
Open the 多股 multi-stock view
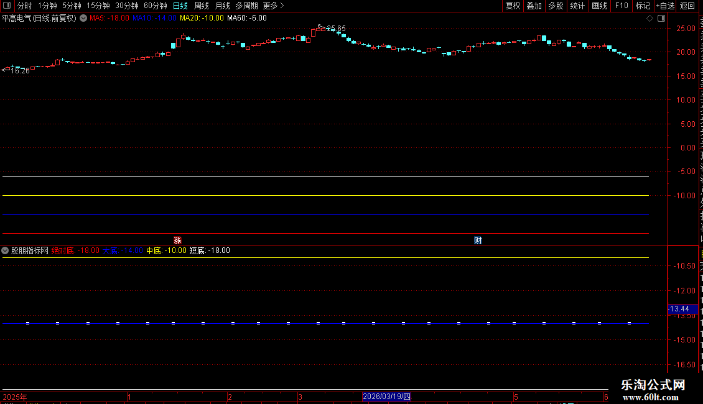pyautogui.click(x=556, y=6)
